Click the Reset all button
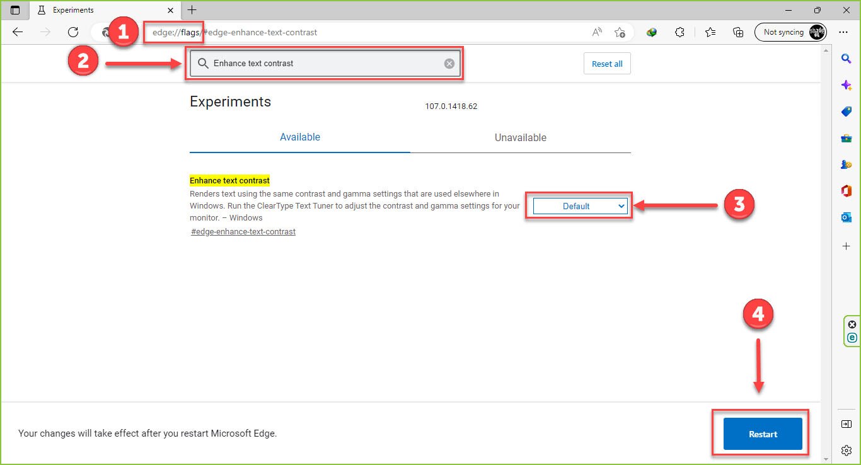 coord(607,64)
